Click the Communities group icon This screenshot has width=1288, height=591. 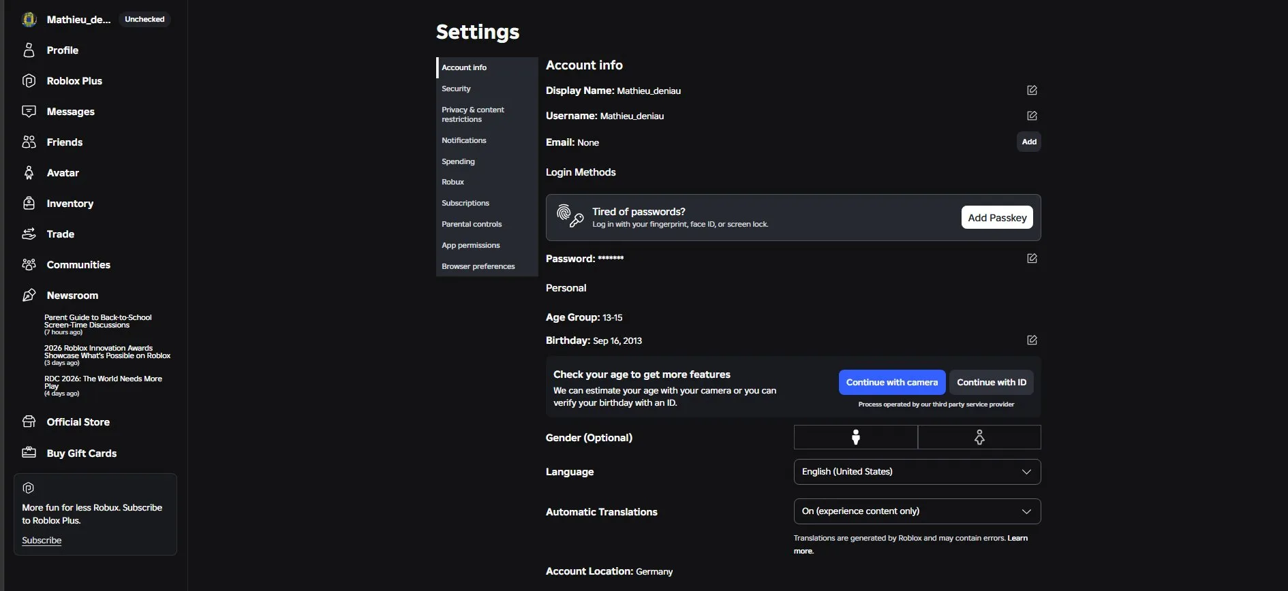coord(29,265)
